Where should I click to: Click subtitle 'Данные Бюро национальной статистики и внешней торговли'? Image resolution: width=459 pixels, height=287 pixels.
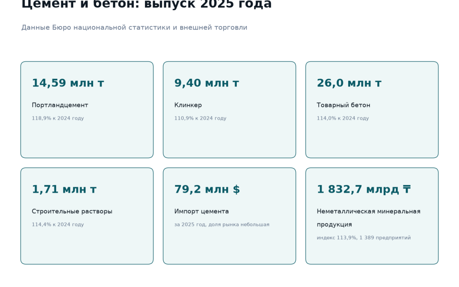coord(134,28)
